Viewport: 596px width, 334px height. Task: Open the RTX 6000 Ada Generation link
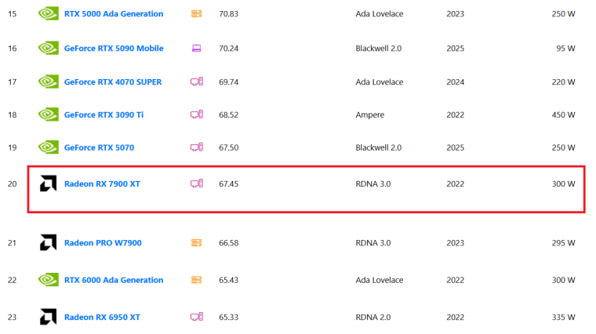pos(114,280)
